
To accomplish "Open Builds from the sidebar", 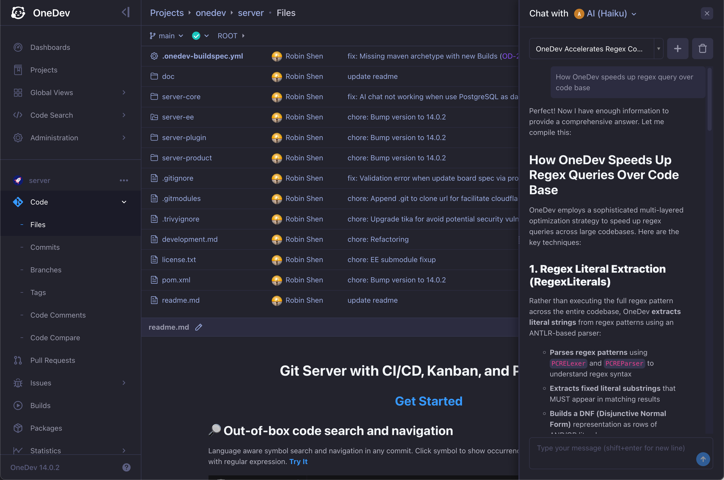I will click(40, 405).
